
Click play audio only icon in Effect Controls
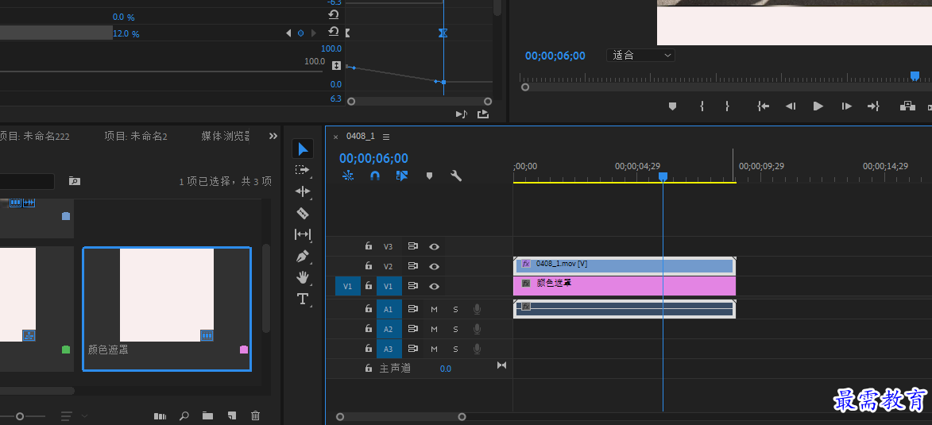(x=462, y=114)
